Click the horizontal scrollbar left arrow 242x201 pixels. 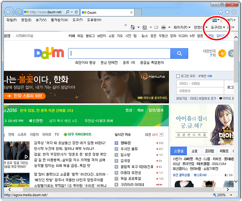(9, 190)
